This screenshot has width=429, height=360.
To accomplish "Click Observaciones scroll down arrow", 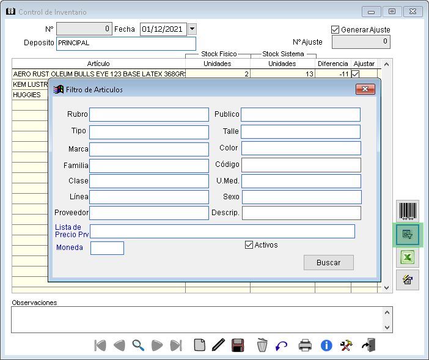I will point(387,327).
